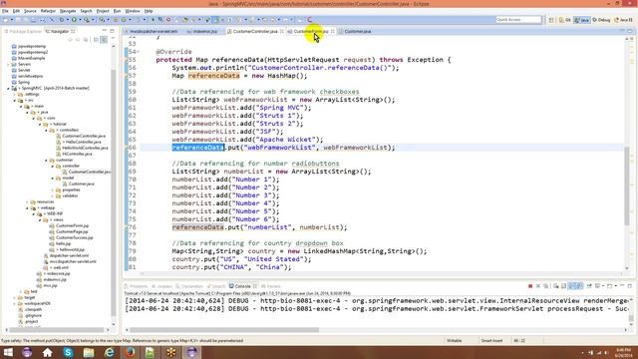
Task: Open HiController.java in the tree
Action: (x=74, y=154)
